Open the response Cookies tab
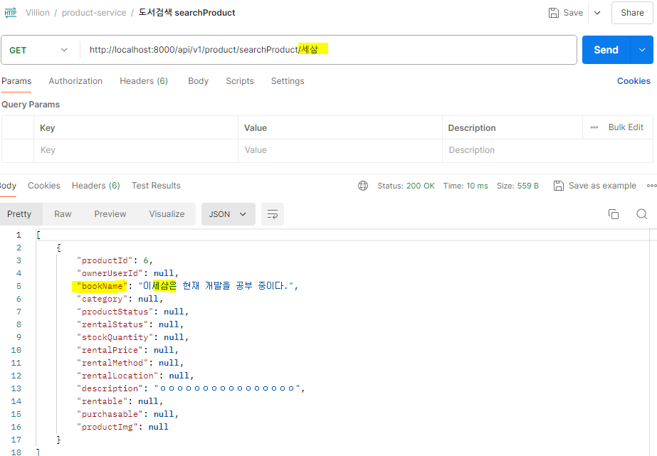This screenshot has height=456, width=657. click(x=44, y=186)
